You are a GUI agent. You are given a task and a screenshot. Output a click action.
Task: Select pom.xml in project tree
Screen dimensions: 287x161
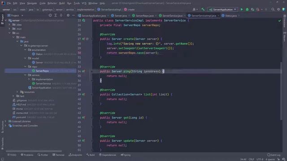click(x=21, y=117)
